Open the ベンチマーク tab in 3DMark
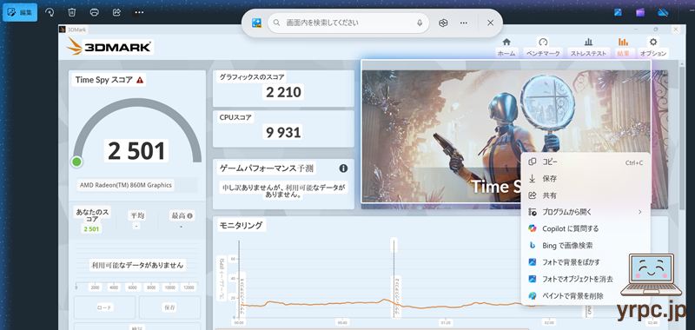 coord(543,48)
